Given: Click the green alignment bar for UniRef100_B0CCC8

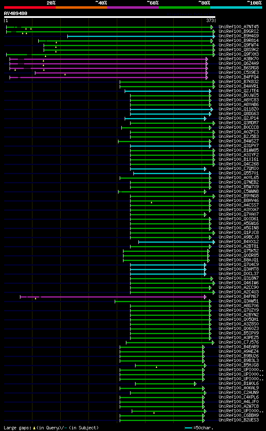Looking at the screenshot, I should tap(165, 128).
